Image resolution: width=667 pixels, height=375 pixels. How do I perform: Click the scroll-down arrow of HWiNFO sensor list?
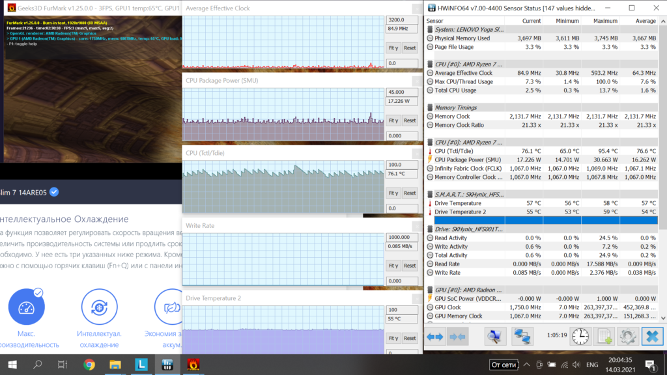(662, 318)
